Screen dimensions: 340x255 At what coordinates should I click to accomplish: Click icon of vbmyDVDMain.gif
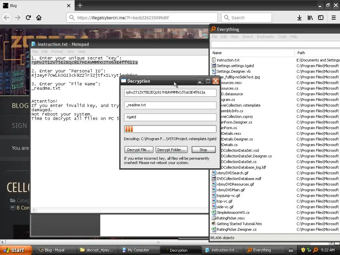pos(214,190)
